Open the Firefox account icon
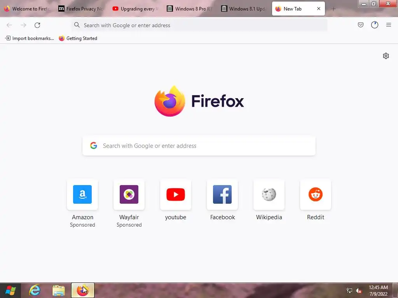 (x=374, y=25)
